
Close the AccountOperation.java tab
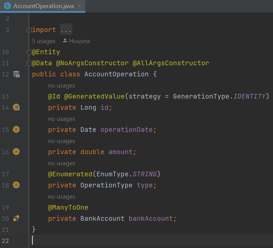point(79,6)
